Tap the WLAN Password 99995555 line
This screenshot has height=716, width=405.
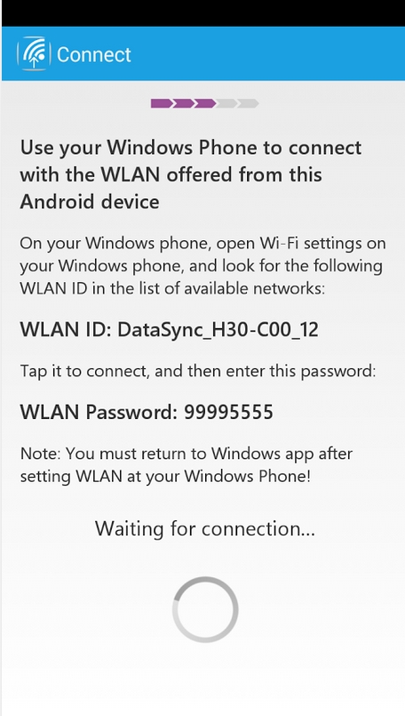(x=147, y=412)
